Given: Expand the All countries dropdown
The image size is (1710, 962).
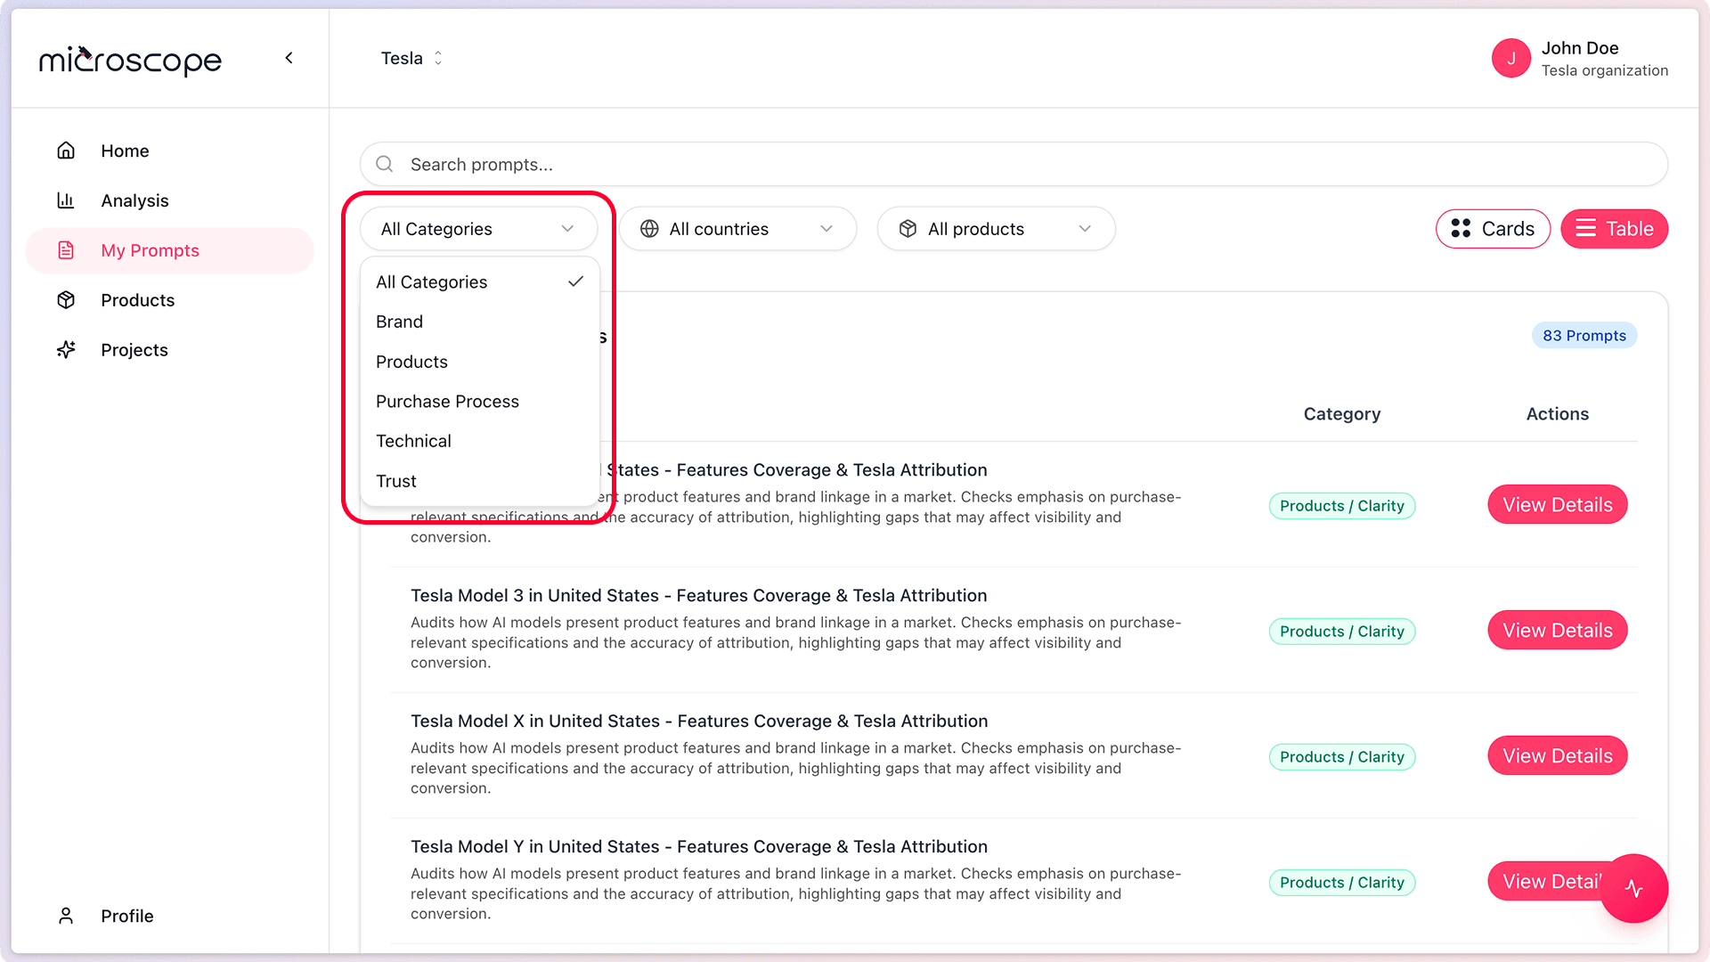Looking at the screenshot, I should [x=737, y=229].
